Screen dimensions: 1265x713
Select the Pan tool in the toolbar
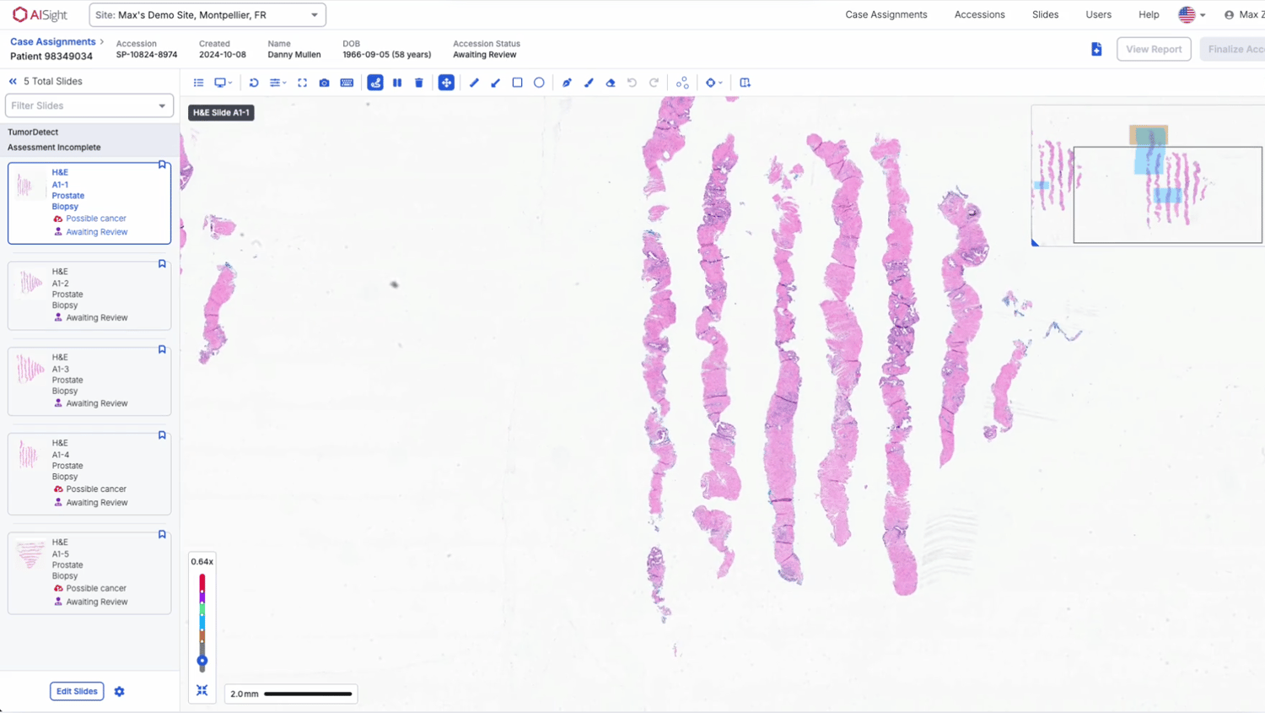pyautogui.click(x=447, y=82)
